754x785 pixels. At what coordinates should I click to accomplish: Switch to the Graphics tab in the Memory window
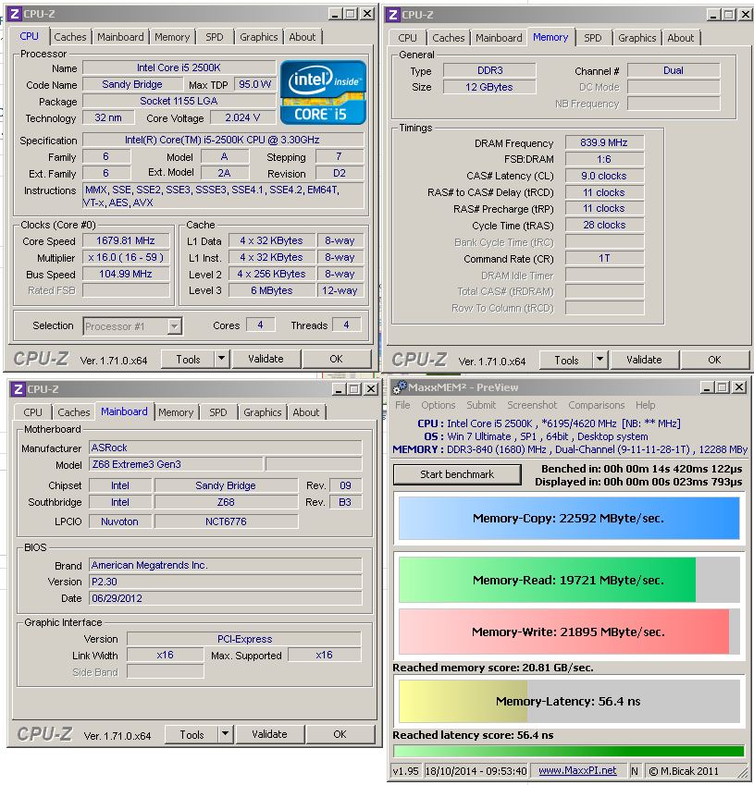pos(637,38)
